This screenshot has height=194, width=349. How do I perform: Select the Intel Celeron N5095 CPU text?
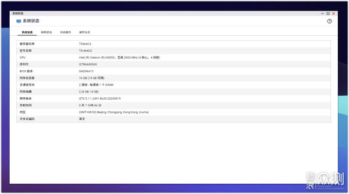pos(119,58)
